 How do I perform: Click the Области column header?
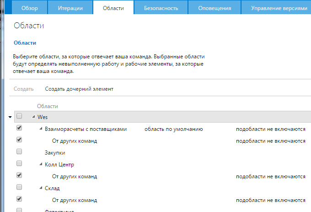coord(48,106)
